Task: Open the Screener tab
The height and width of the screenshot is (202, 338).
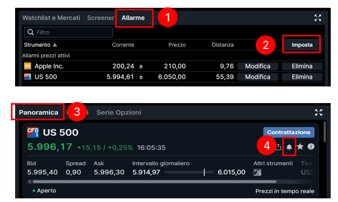Action: (101, 18)
